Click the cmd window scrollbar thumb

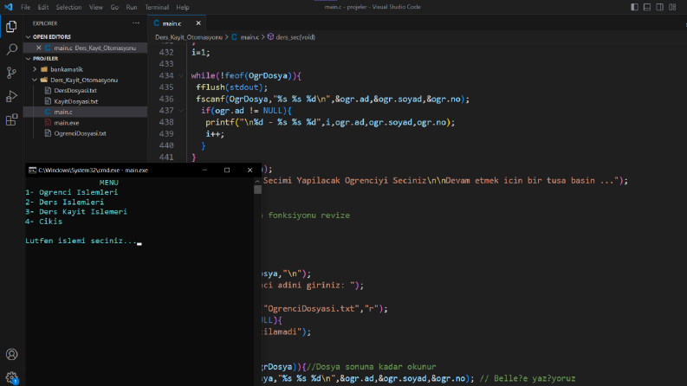(257, 190)
